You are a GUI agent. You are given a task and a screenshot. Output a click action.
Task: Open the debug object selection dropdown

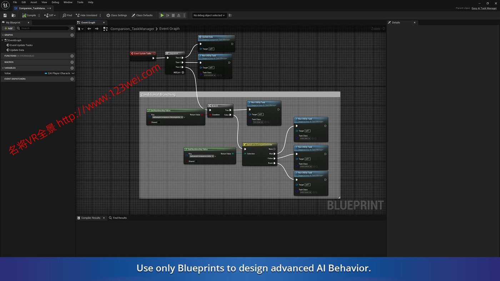[x=209, y=15]
